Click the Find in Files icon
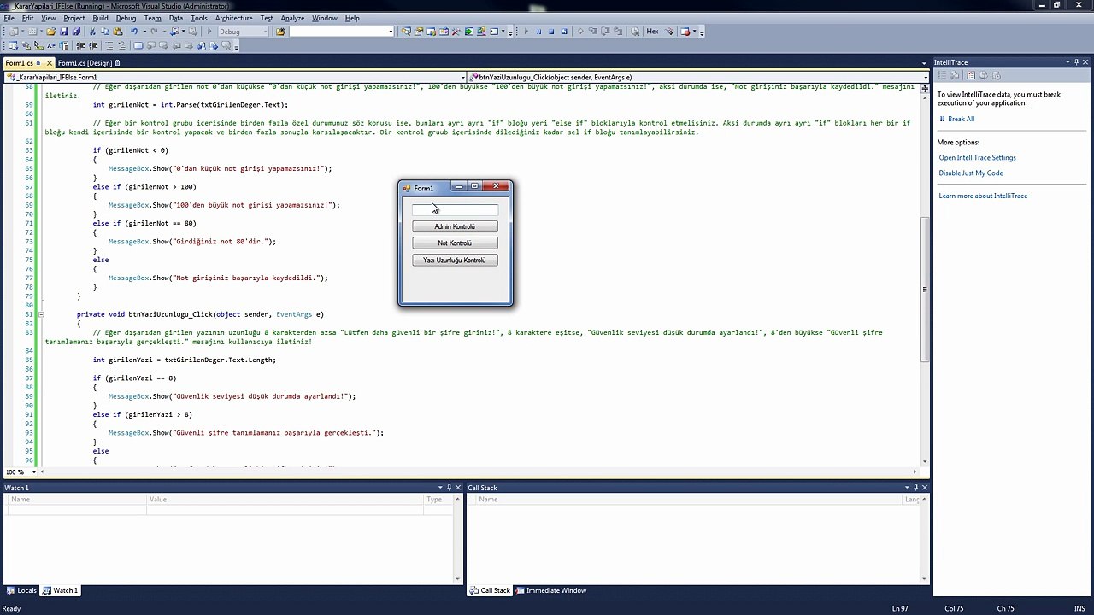Image resolution: width=1094 pixels, height=615 pixels. [x=280, y=32]
